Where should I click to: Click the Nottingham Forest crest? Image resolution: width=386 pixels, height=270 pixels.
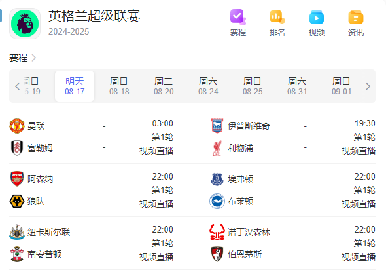(x=217, y=232)
